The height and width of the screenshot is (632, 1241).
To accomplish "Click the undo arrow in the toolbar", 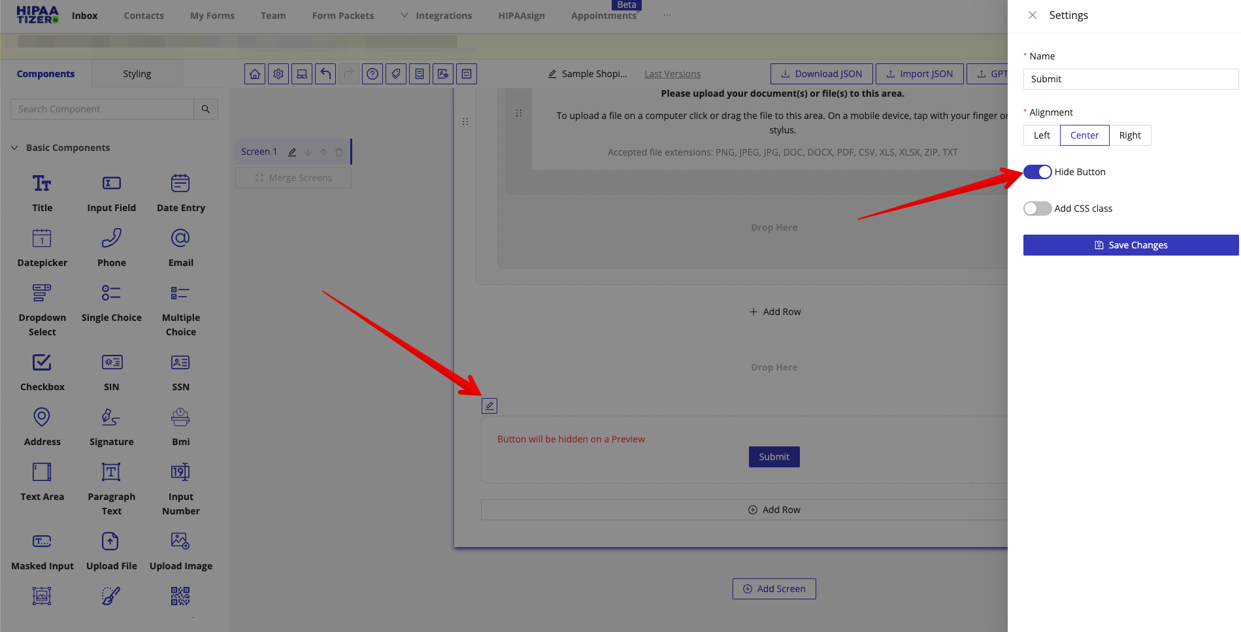I will (325, 74).
